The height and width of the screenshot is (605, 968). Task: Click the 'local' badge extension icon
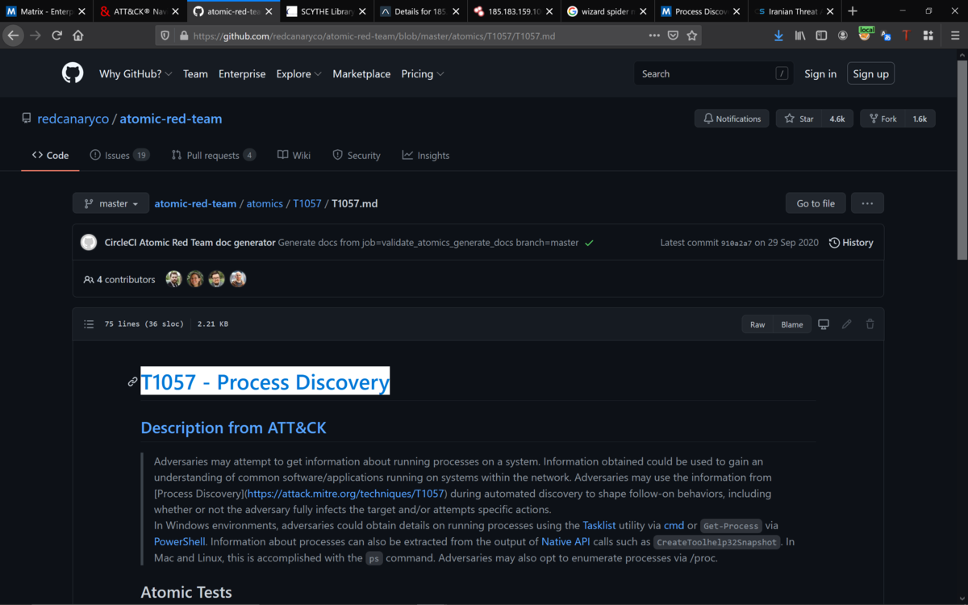tap(866, 34)
